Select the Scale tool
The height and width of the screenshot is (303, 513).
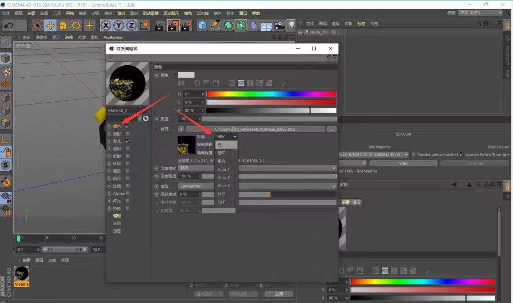coord(63,26)
